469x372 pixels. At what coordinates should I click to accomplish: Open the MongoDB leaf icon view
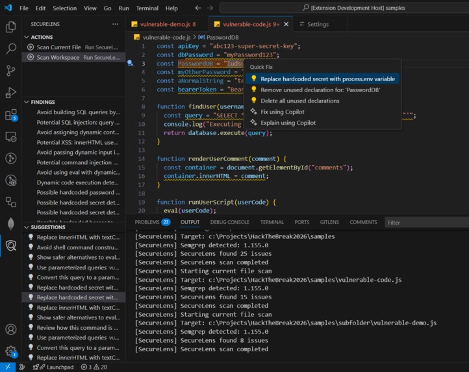coord(11,224)
